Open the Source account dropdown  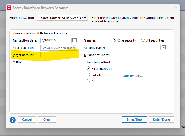[x=75, y=48]
